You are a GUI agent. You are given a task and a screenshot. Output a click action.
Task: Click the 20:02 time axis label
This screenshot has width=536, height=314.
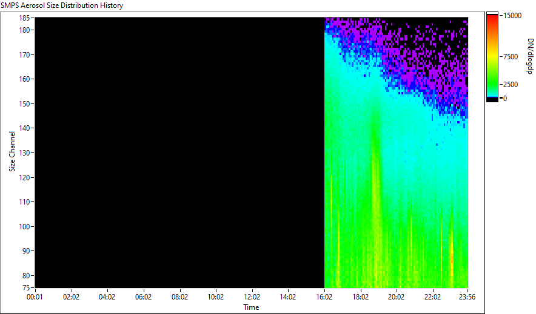pyautogui.click(x=396, y=297)
